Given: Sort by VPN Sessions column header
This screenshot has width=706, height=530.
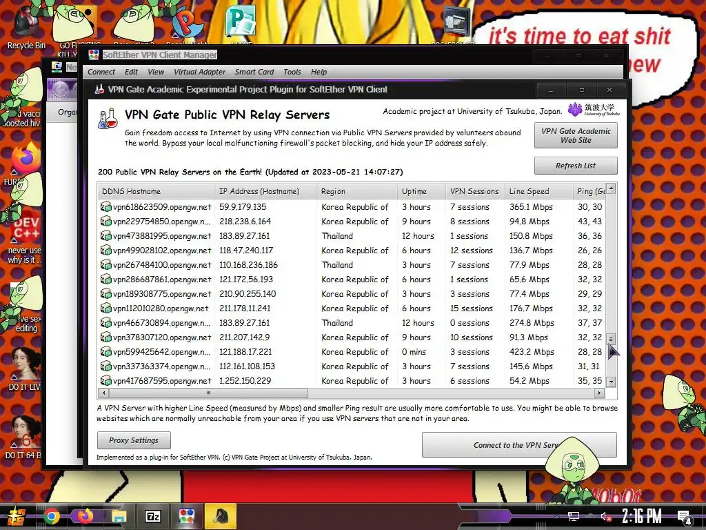Looking at the screenshot, I should click(475, 191).
